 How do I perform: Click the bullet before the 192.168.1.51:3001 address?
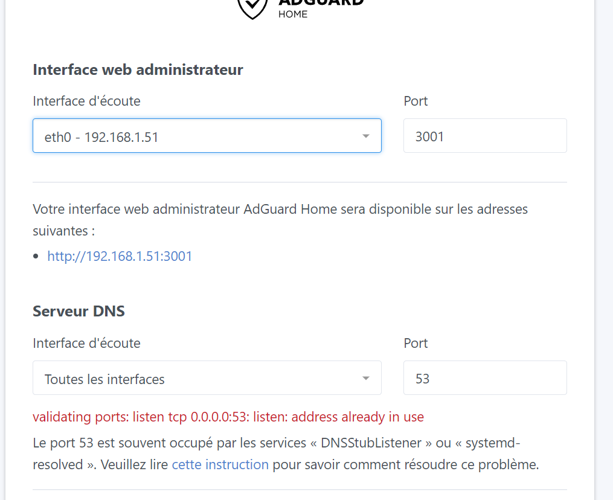click(37, 257)
